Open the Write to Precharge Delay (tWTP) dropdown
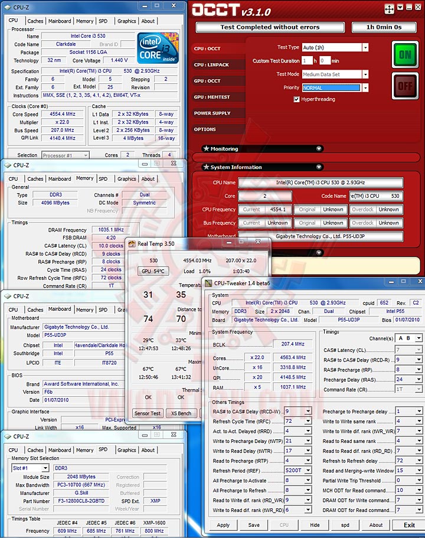 308,441
